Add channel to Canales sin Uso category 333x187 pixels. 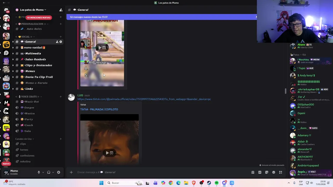pyautogui.click(x=61, y=139)
